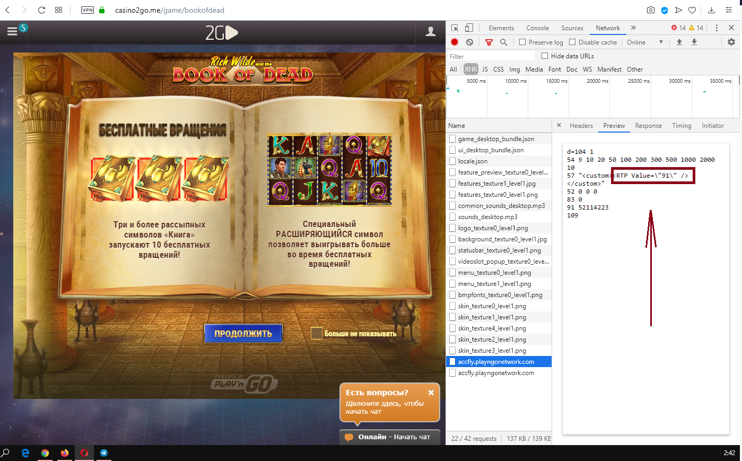
Task: Open network settings gear icon
Action: pos(731,42)
